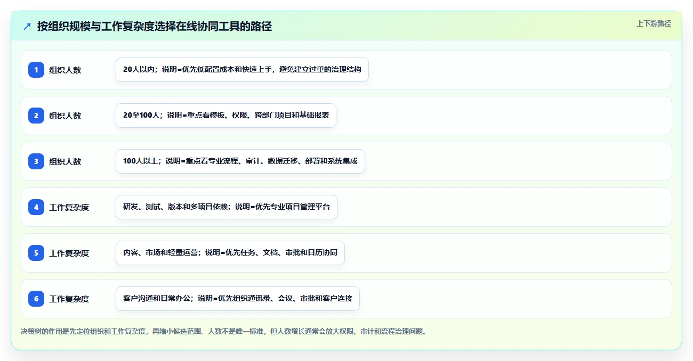Click the heading 按组织规模与工作复杂度选择在线协同工具的路径

155,27
